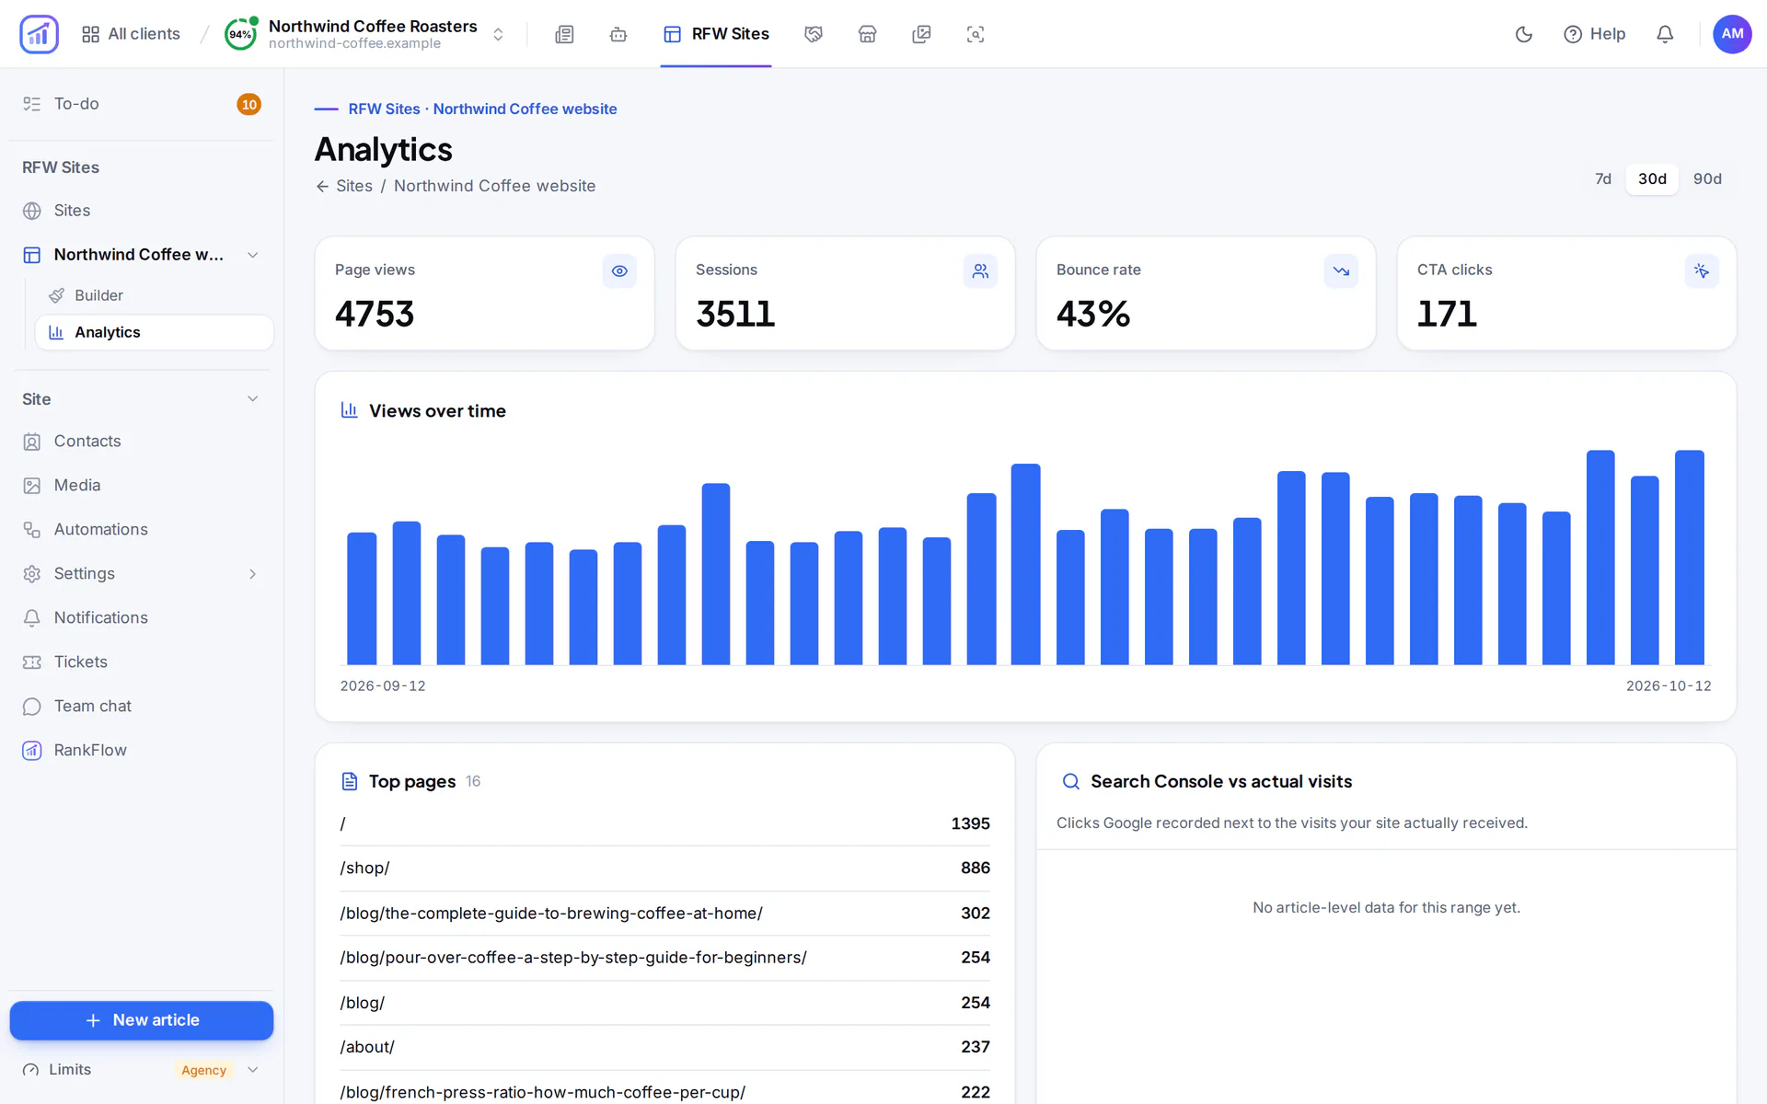
Task: Open the scan search icon in top bar
Action: [x=976, y=34]
